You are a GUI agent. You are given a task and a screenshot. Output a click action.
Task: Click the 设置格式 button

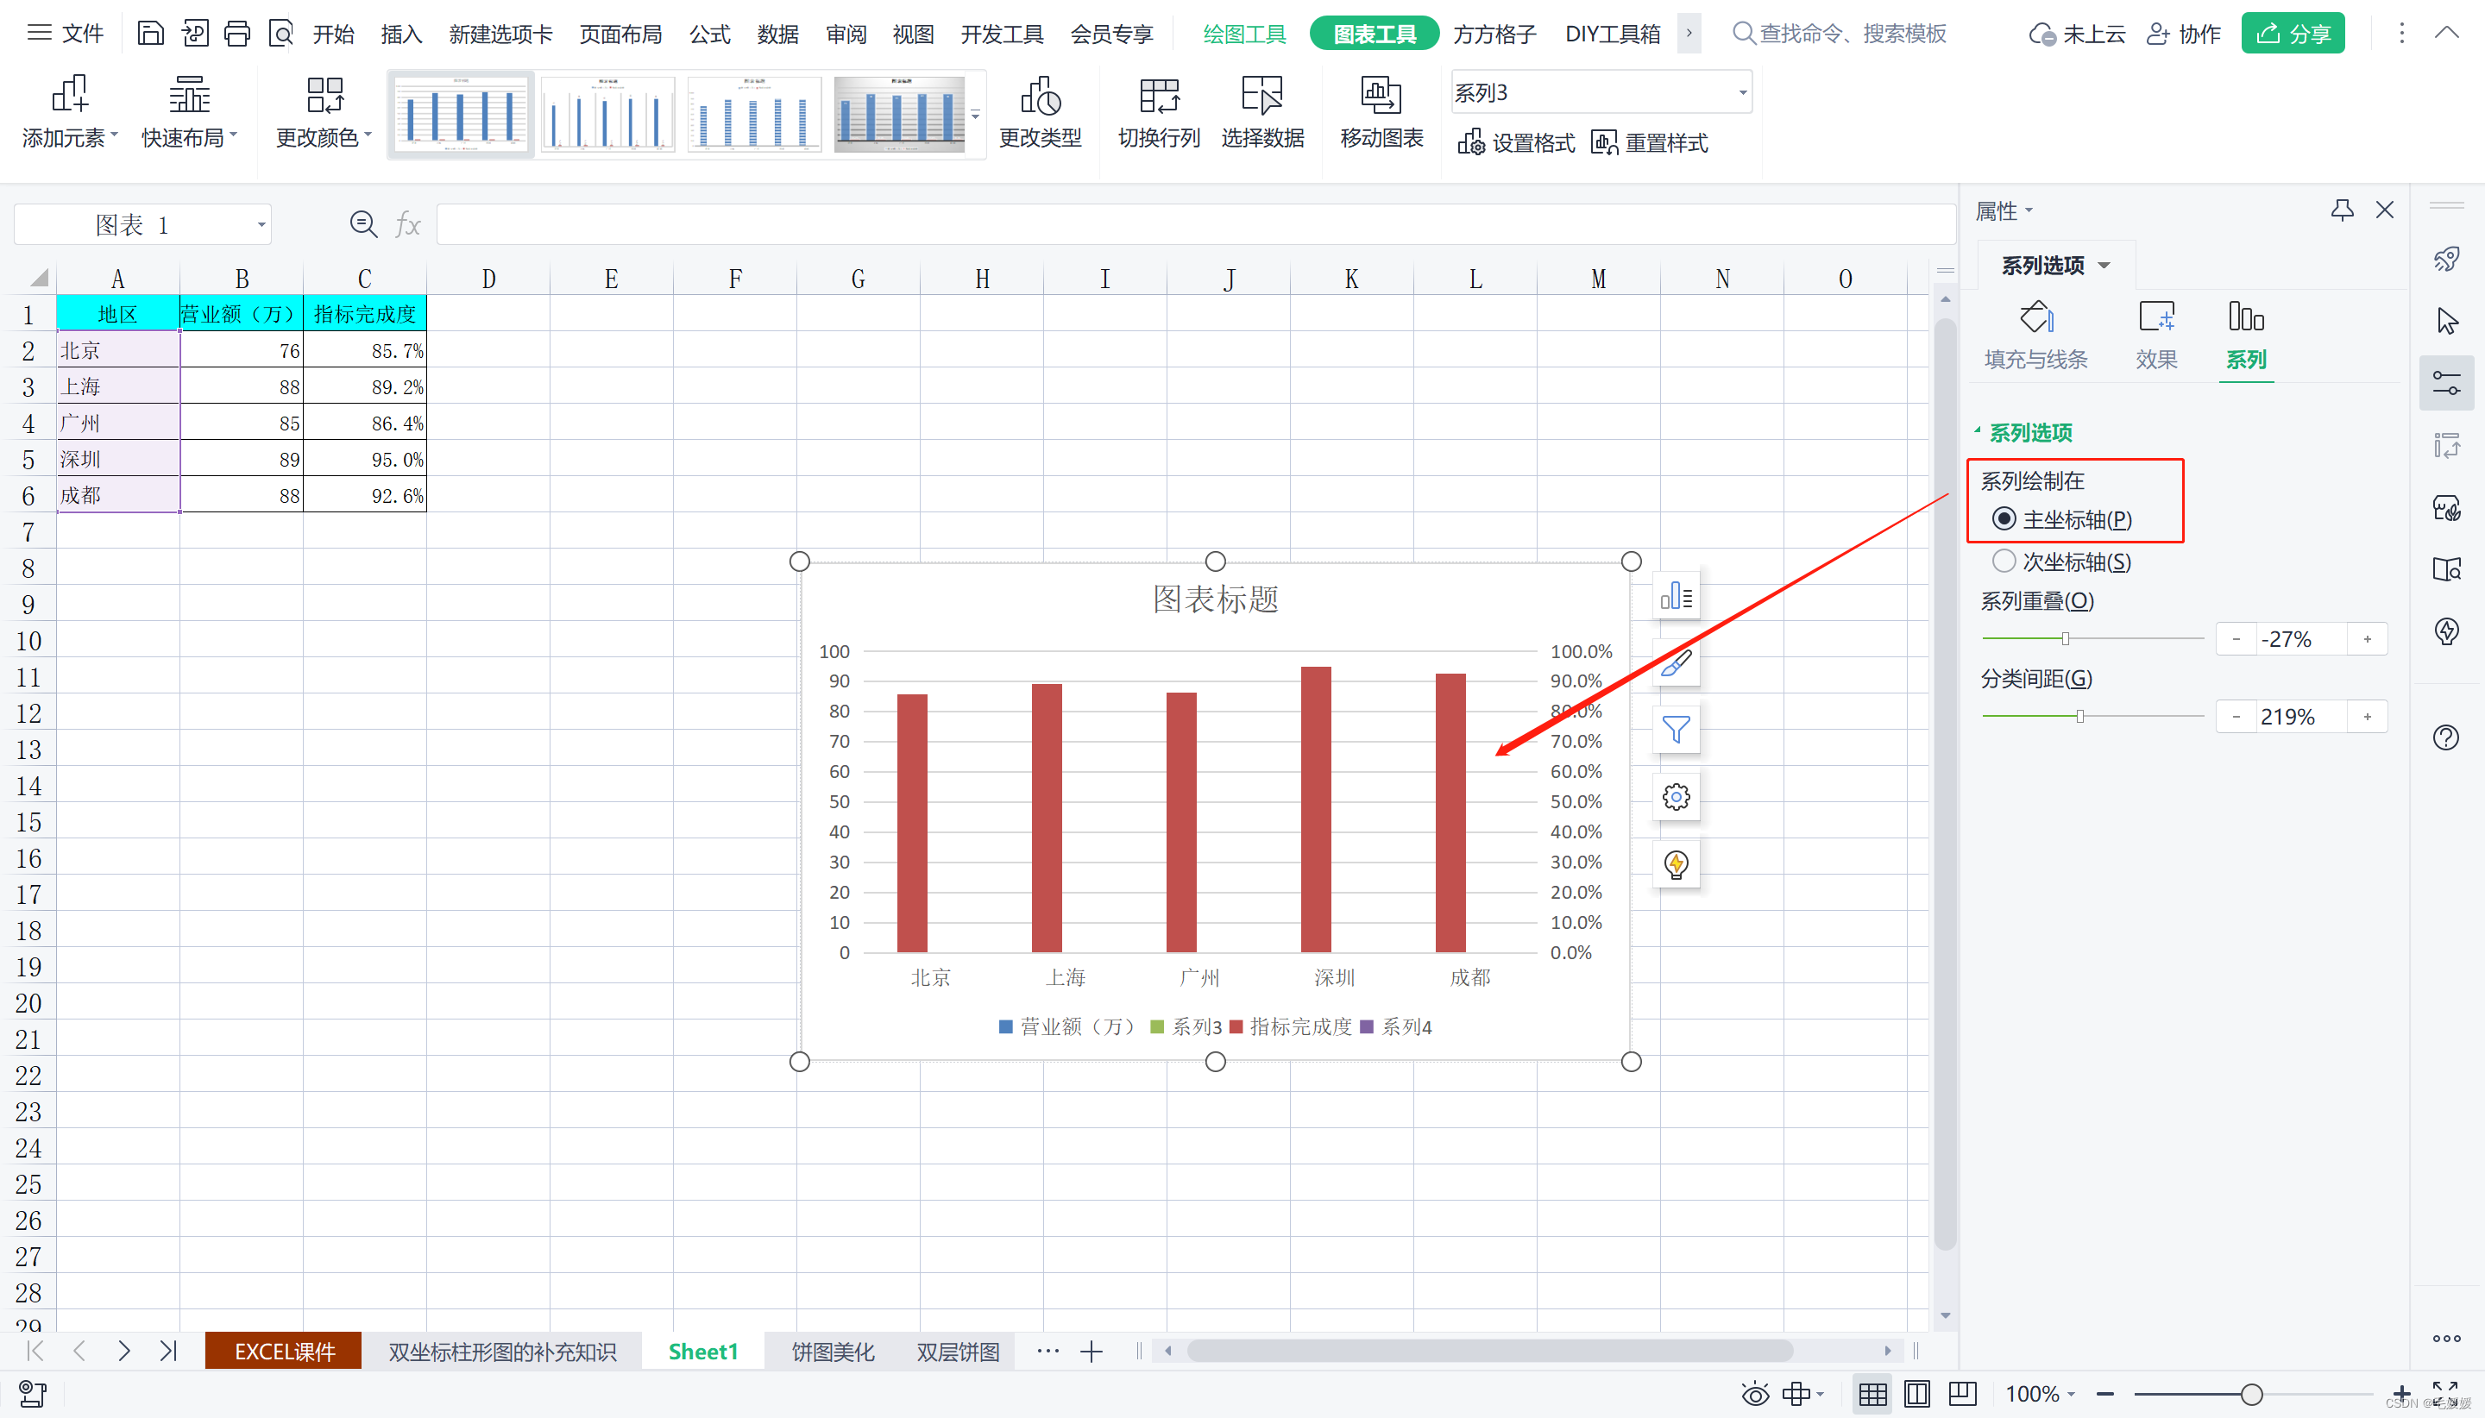coord(1516,143)
